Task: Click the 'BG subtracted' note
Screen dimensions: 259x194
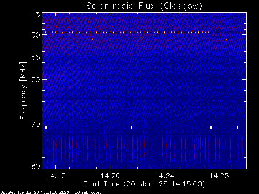Action: coord(88,192)
